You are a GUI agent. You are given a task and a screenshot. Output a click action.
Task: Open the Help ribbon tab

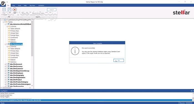click(x=25, y=6)
